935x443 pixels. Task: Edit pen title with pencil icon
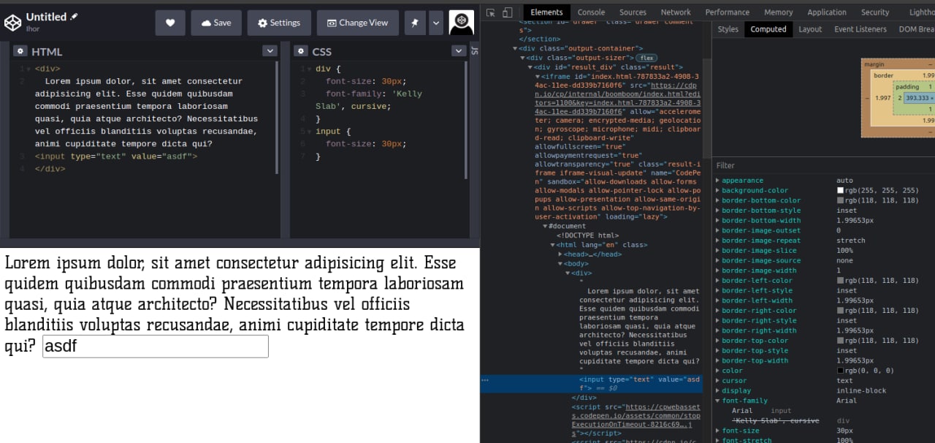coord(74,16)
